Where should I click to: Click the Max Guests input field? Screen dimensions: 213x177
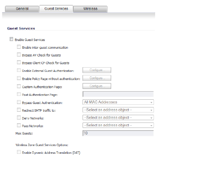click(x=118, y=133)
